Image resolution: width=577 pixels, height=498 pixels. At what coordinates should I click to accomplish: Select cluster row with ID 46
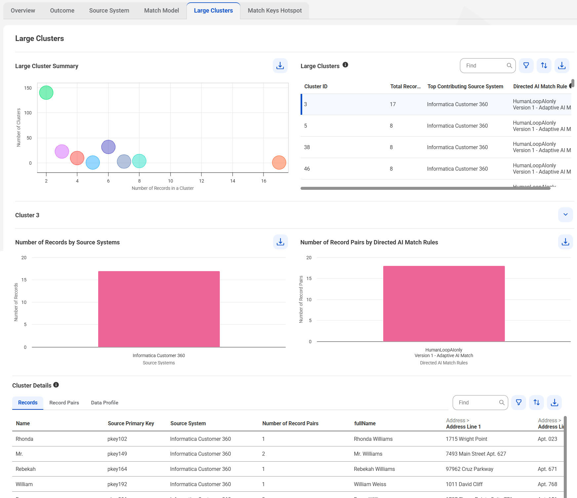coord(436,169)
